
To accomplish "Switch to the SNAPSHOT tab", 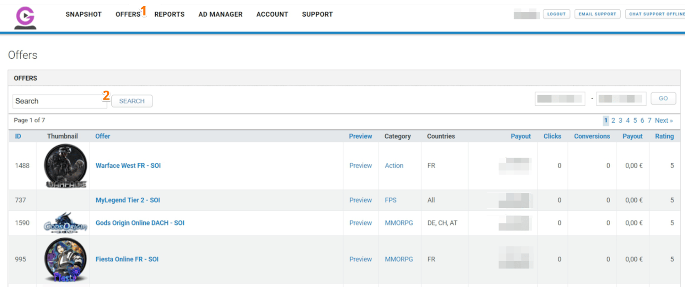I will [x=84, y=14].
